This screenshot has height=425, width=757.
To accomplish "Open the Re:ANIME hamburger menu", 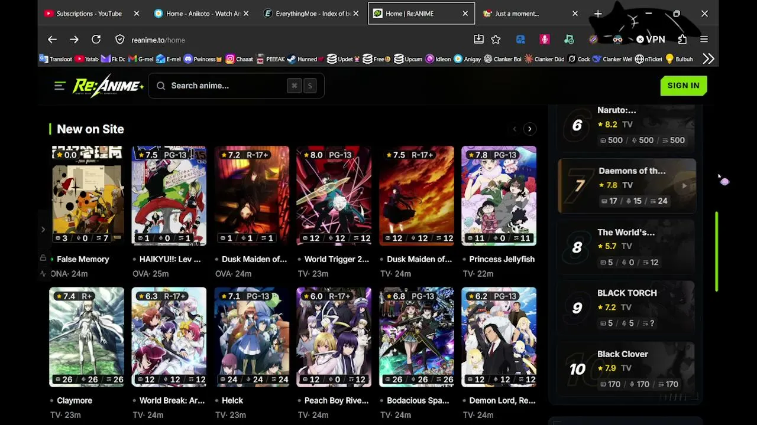I will [x=60, y=86].
